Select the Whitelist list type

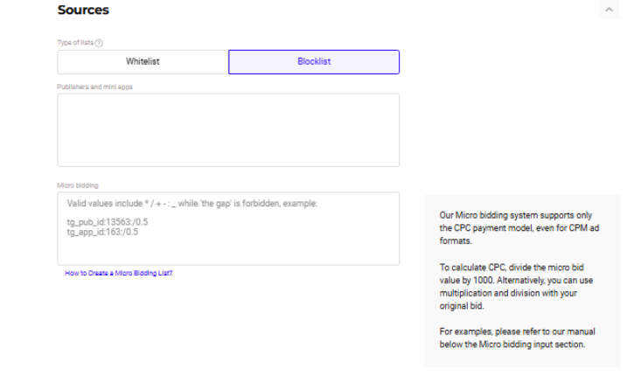(143, 62)
